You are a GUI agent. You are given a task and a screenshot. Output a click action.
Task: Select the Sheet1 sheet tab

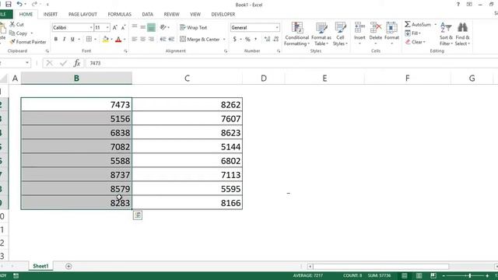click(x=40, y=266)
